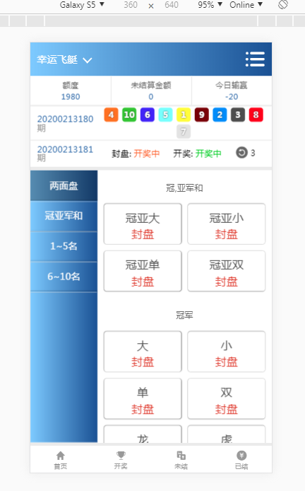Click the 冠军 section heading
Image resolution: width=305 pixels, height=491 pixels.
pyautogui.click(x=184, y=315)
